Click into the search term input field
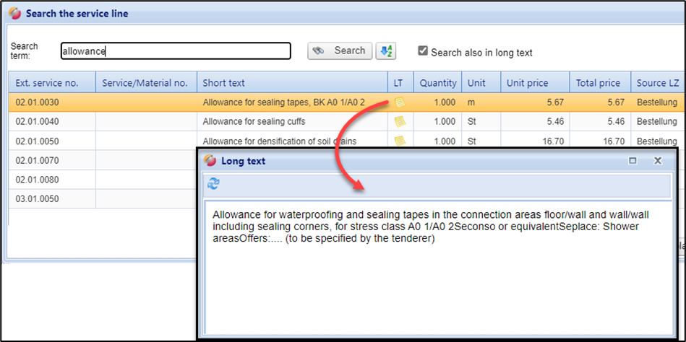The width and height of the screenshot is (686, 342). click(x=175, y=51)
